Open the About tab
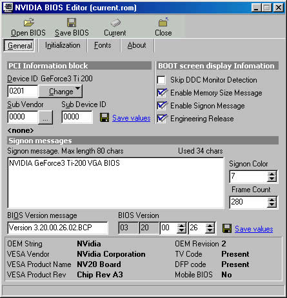Image resolution: width=287 pixels, height=298 pixels. [137, 45]
